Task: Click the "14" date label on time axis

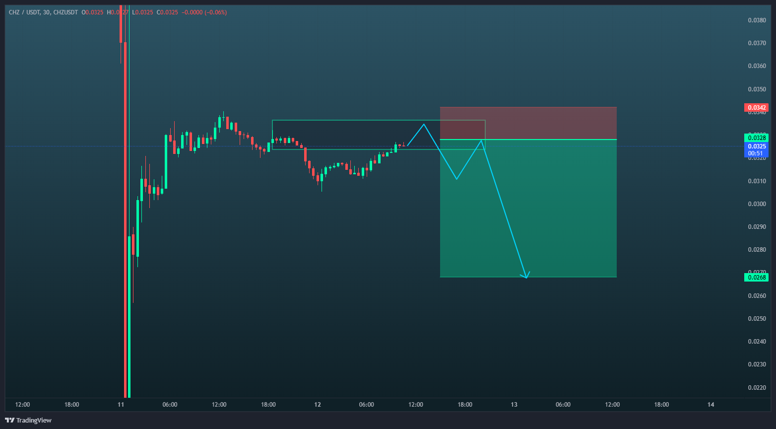Action: (x=711, y=405)
